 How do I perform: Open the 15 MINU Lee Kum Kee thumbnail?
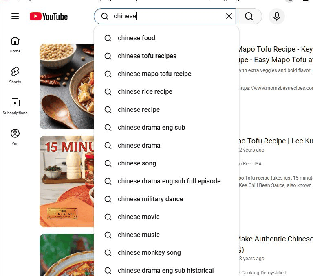67,181
